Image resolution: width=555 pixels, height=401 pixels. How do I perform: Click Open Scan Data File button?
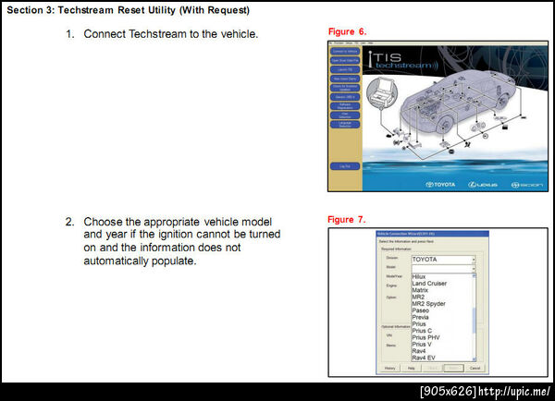tap(345, 60)
